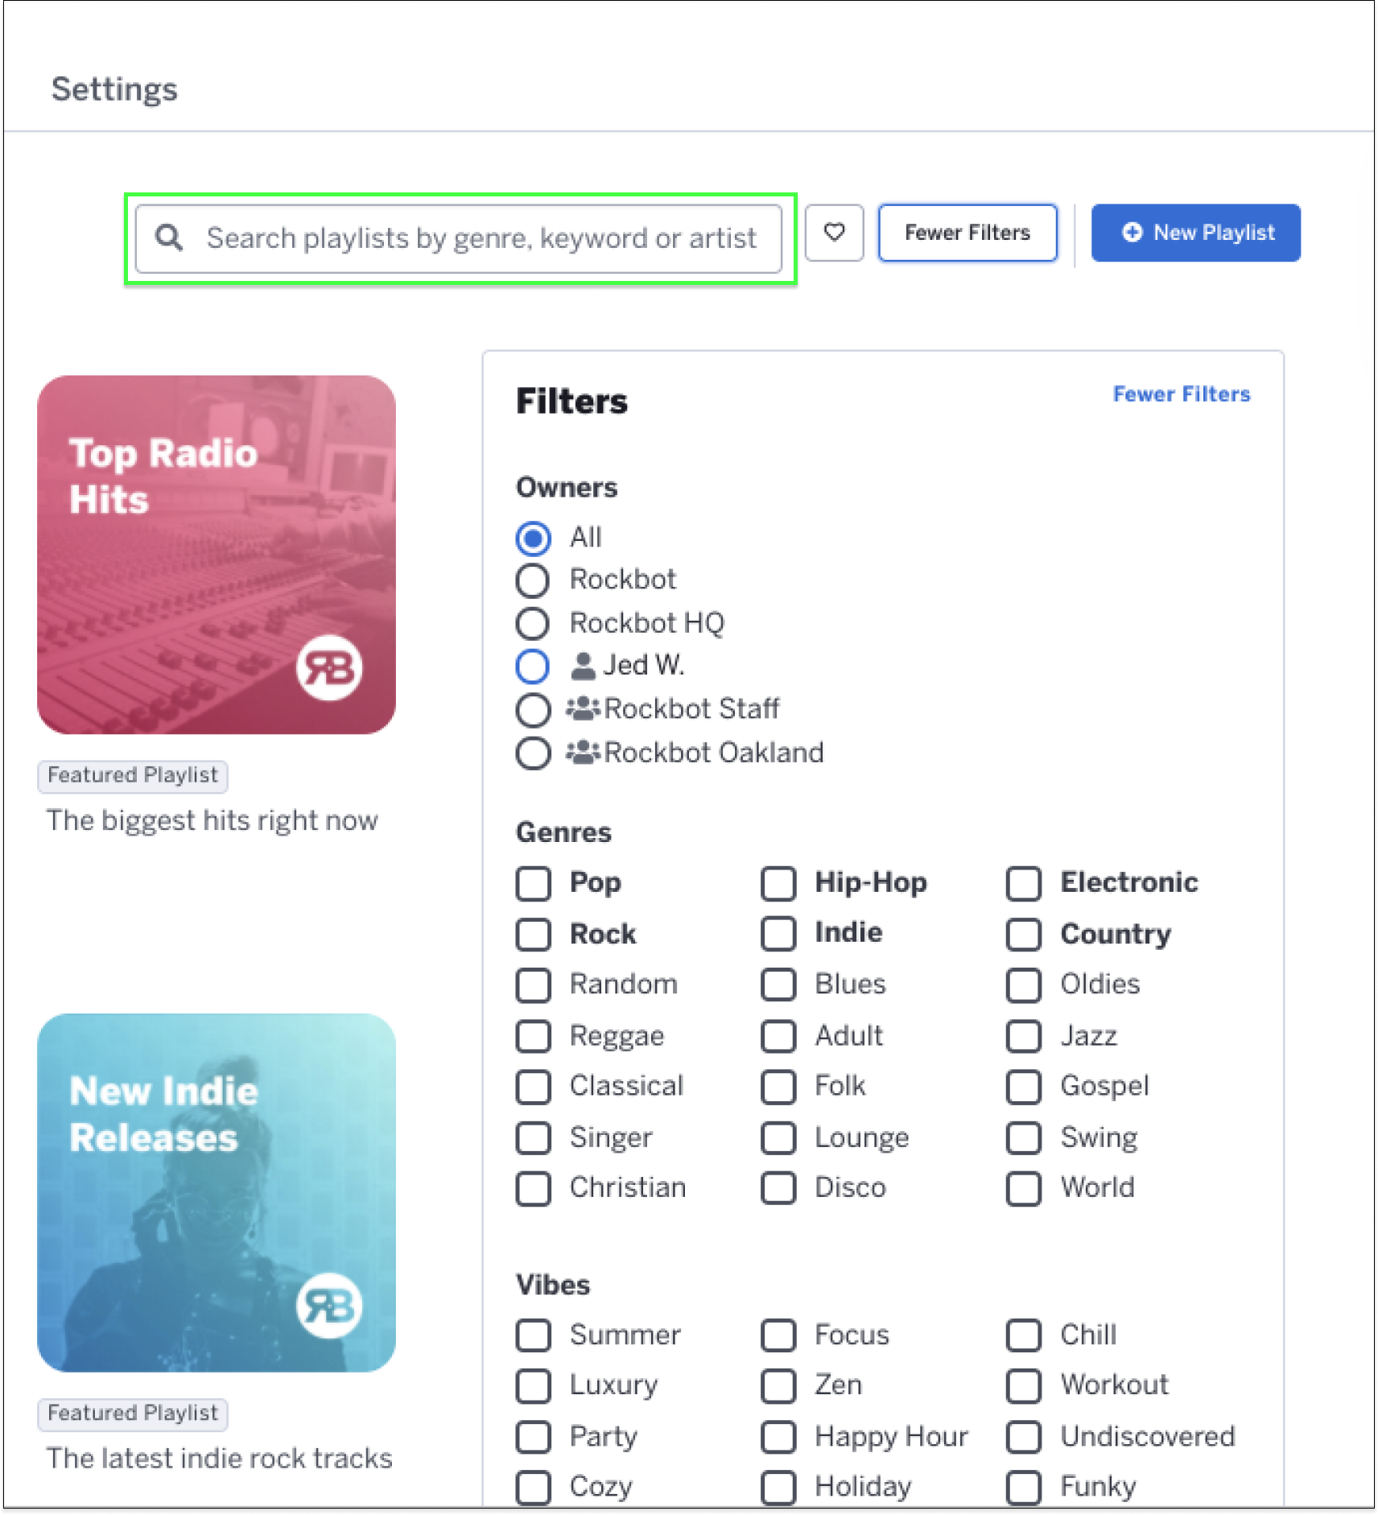Screen dimensions: 1378x1515
Task: Click the magnifier icon in the search bar
Action: pos(170,237)
